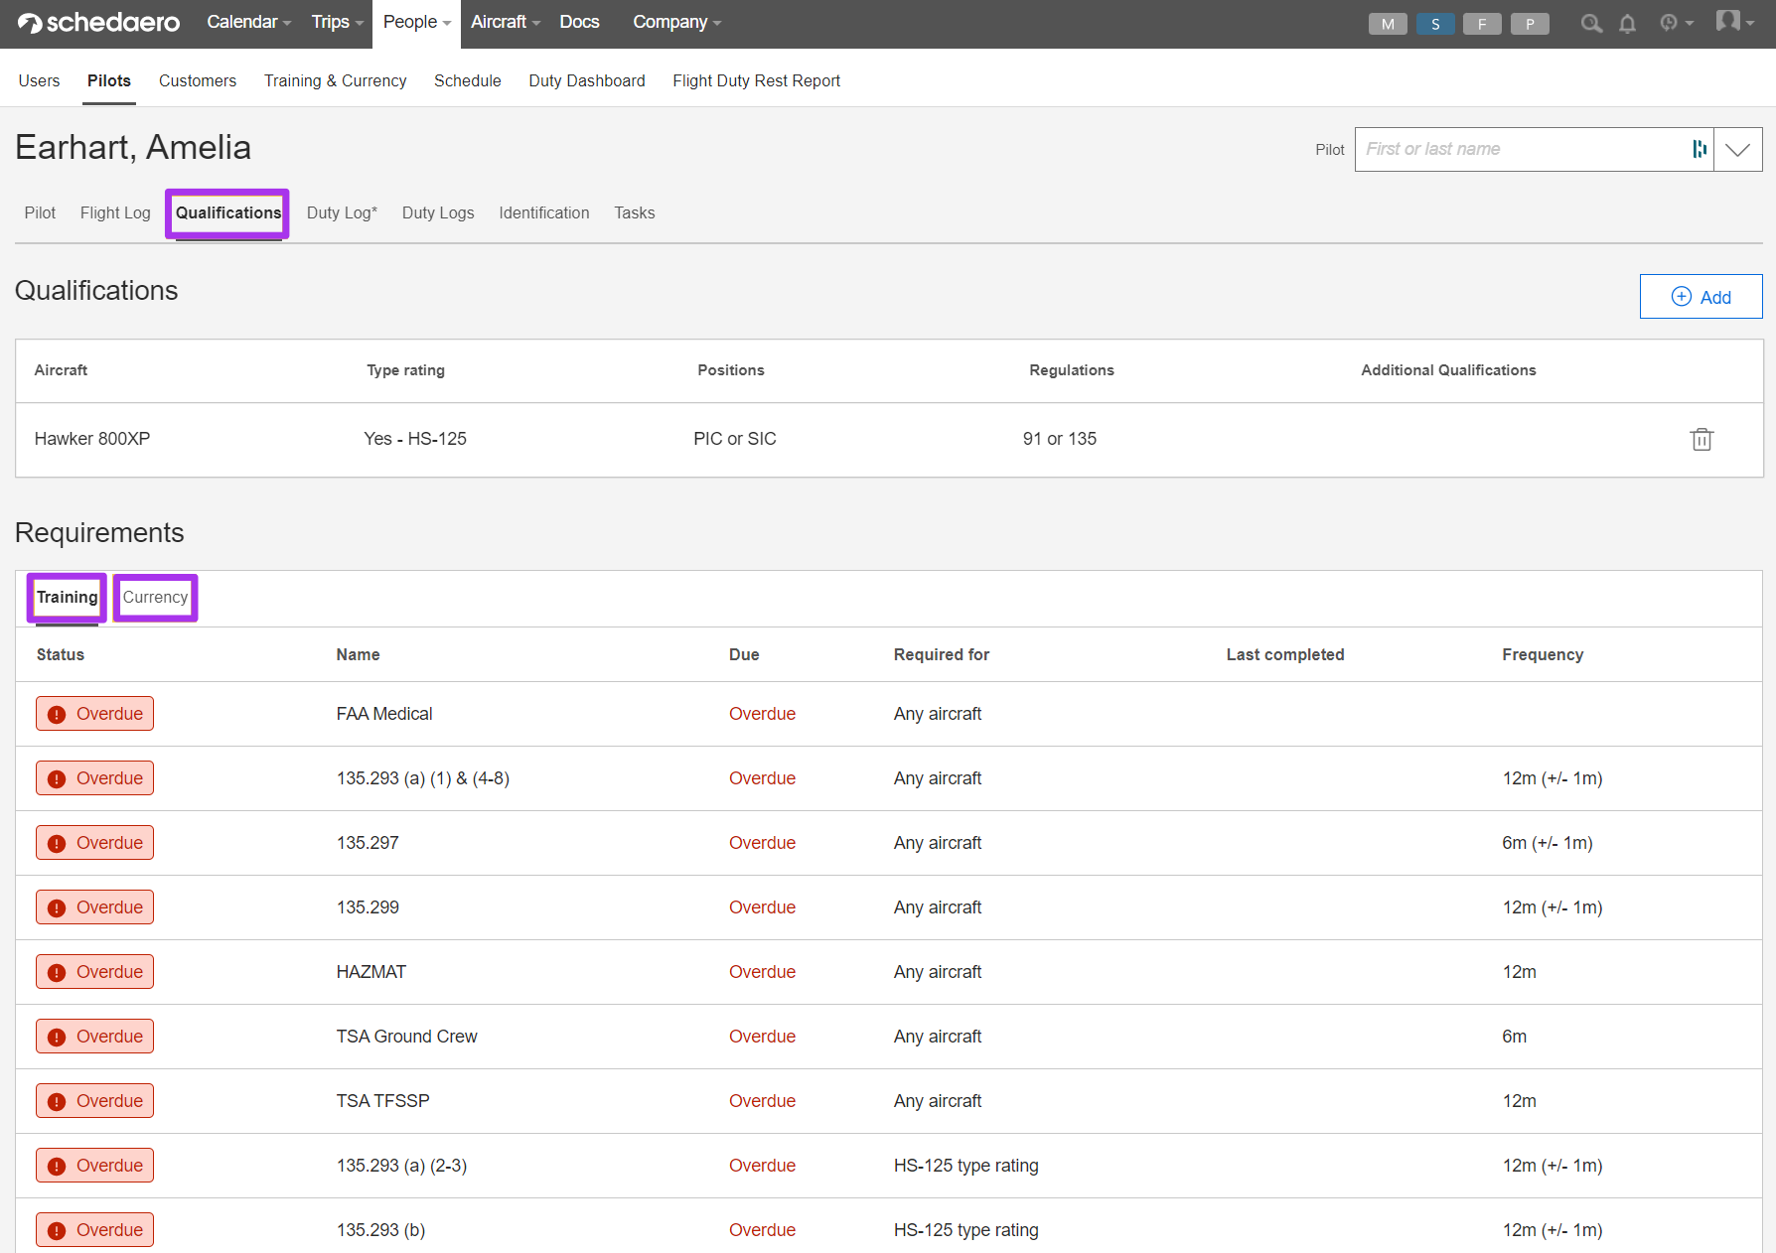Select the Hawker 800XP aircraft cell
This screenshot has height=1253, width=1776.
92,439
